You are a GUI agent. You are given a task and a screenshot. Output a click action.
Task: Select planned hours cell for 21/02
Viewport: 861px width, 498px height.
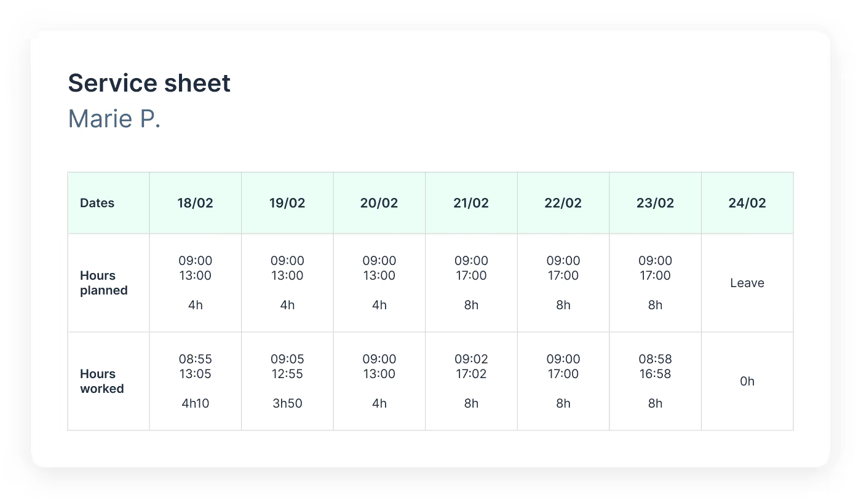(x=471, y=283)
